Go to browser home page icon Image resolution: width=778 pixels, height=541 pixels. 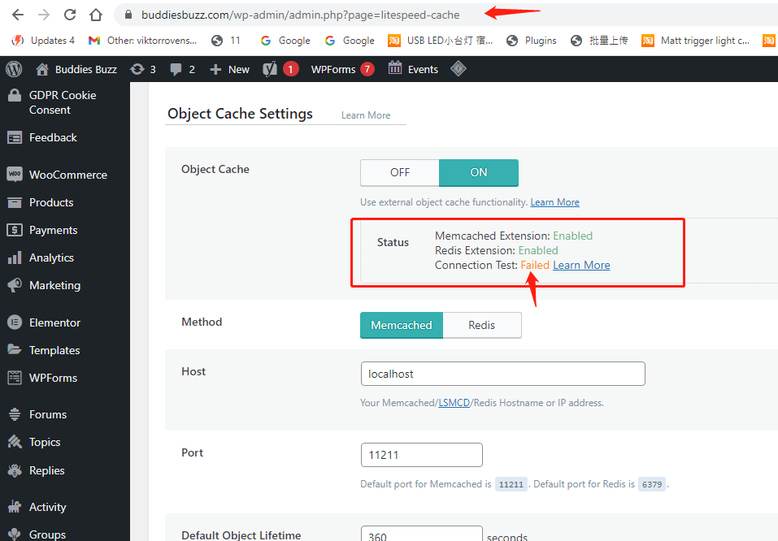[x=96, y=15]
